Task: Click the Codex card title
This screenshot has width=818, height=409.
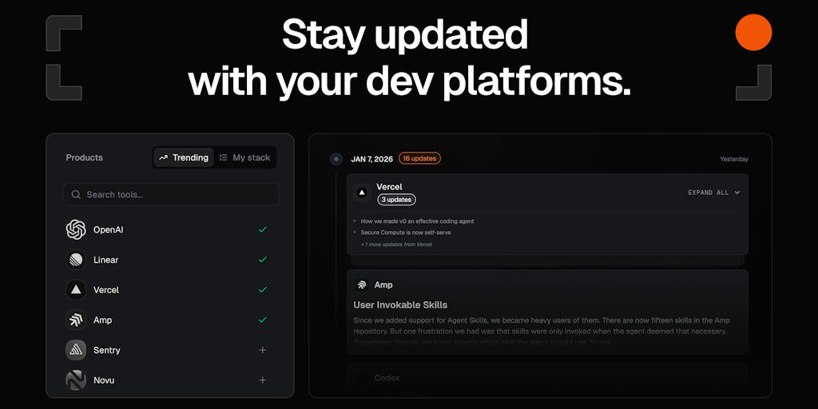Action: pyautogui.click(x=387, y=378)
